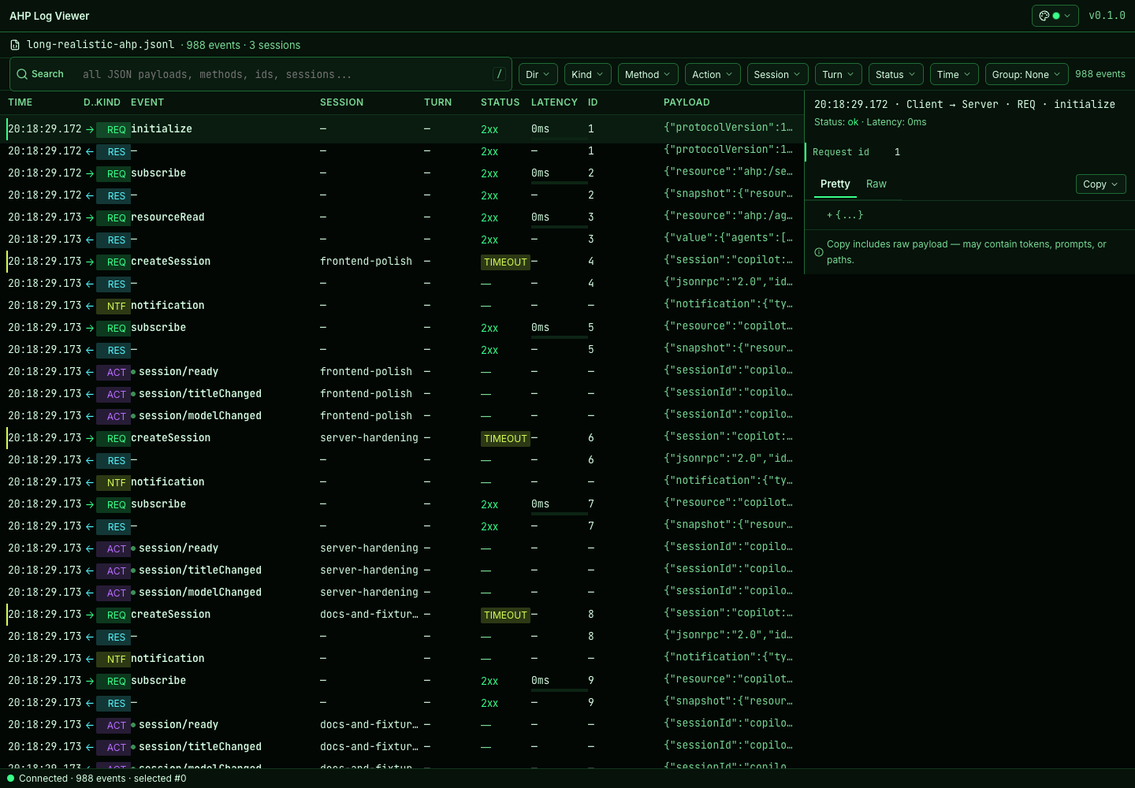
Task: Open the Dir filter dropdown
Action: point(538,74)
